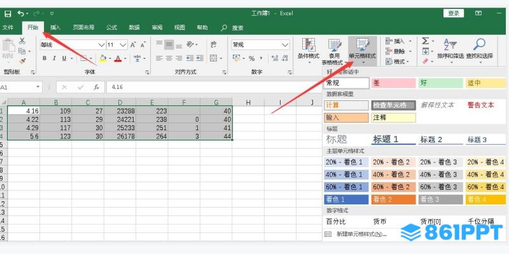Undo the last action
The height and width of the screenshot is (254, 509).
pyautogui.click(x=21, y=13)
